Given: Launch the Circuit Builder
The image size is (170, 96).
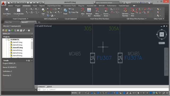Looking at the screenshot, I should pos(19,11).
